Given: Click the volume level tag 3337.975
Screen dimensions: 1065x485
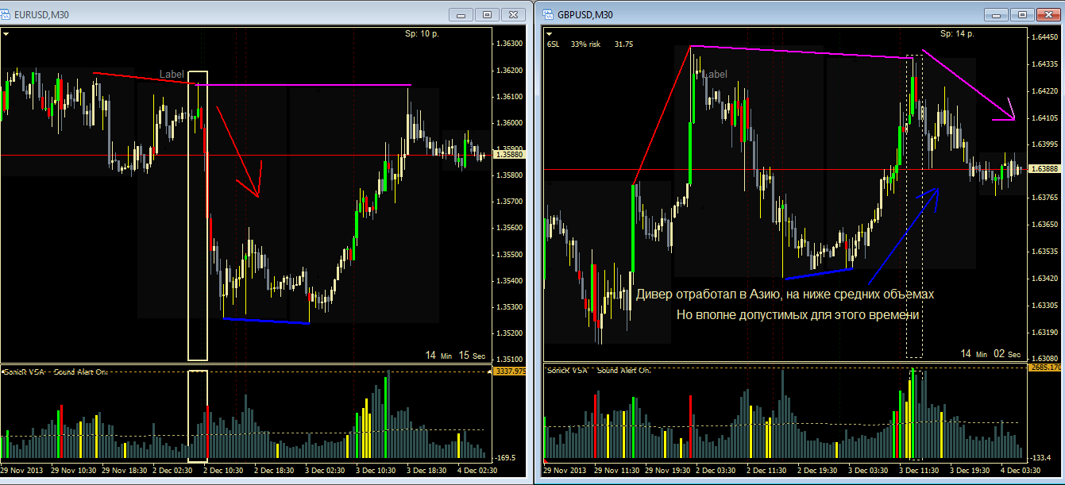Looking at the screenshot, I should click(x=510, y=371).
